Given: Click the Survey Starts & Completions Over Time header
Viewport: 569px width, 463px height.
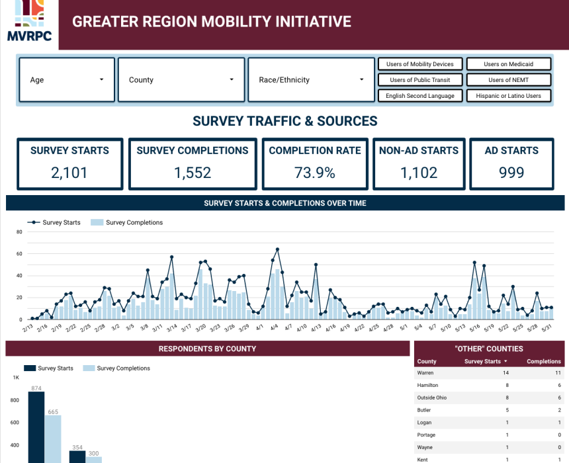Looking at the screenshot, I should (x=285, y=203).
